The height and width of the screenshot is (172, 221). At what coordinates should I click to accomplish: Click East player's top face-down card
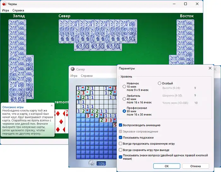coord(185,22)
